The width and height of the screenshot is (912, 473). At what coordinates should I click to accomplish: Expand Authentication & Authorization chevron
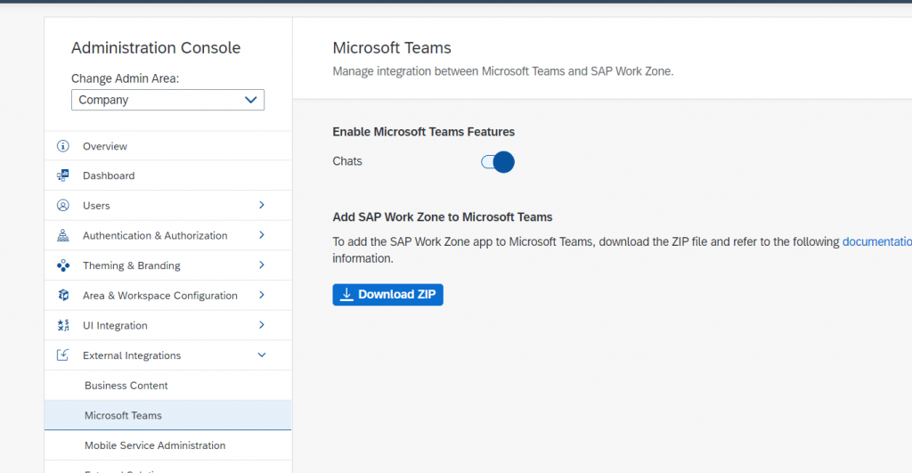[262, 235]
